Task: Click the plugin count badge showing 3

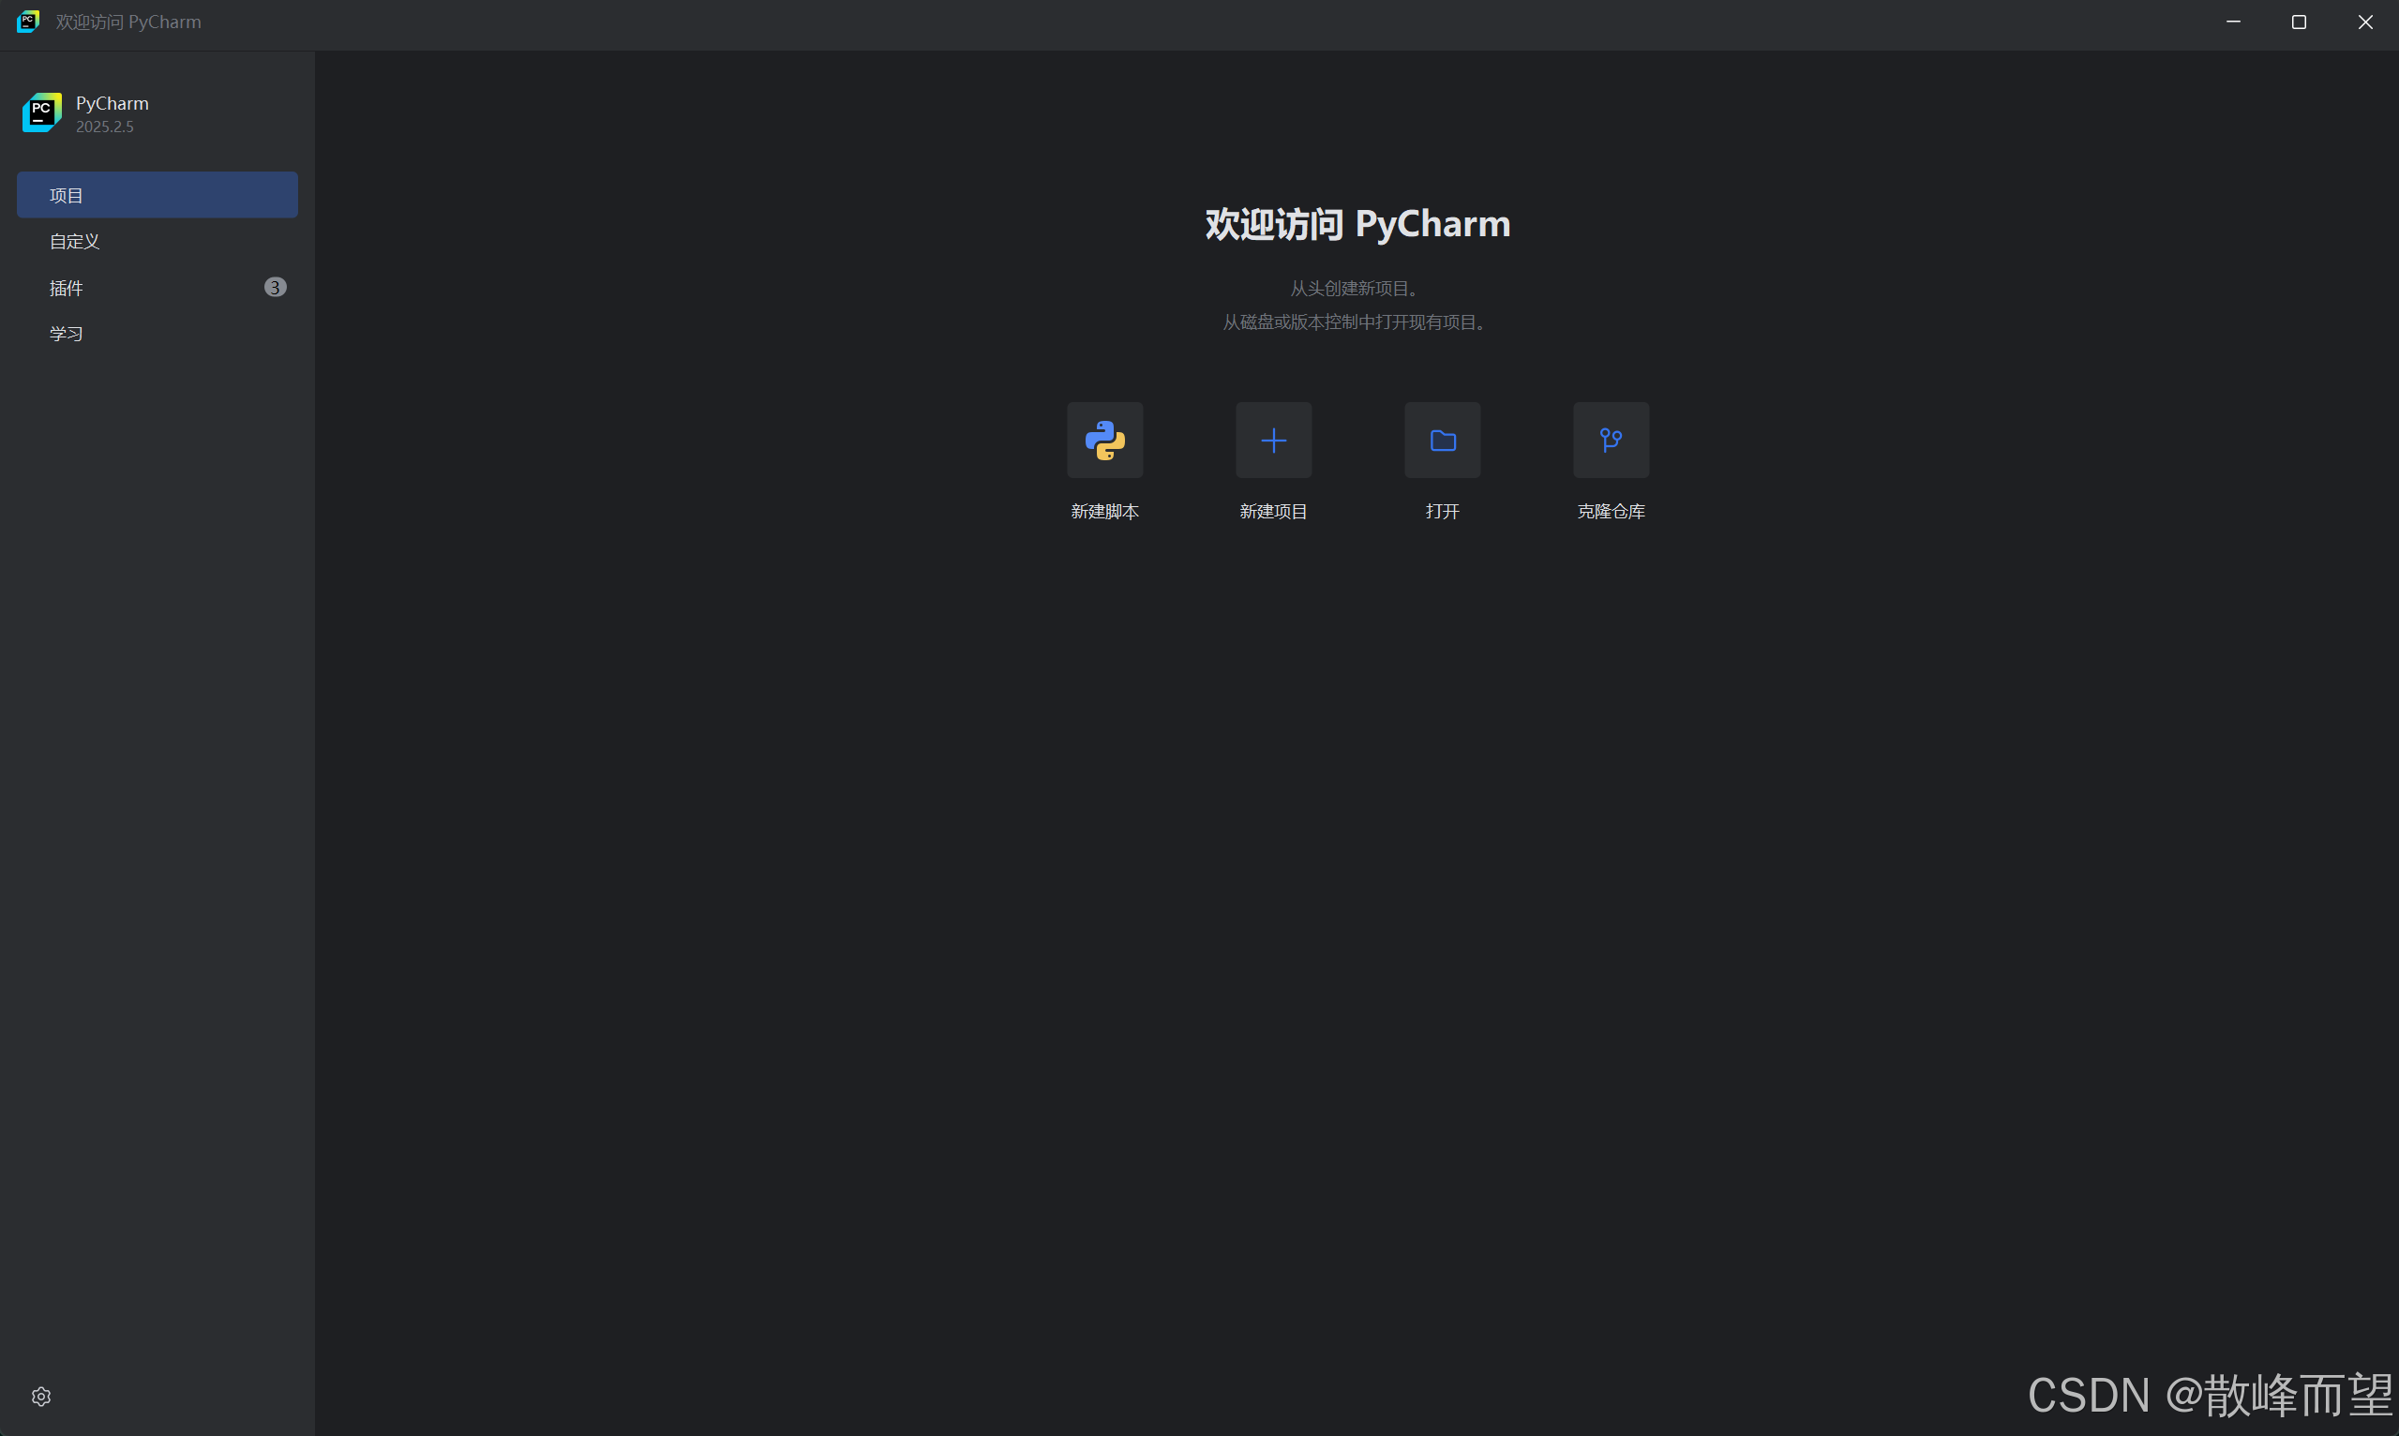Action: point(275,287)
